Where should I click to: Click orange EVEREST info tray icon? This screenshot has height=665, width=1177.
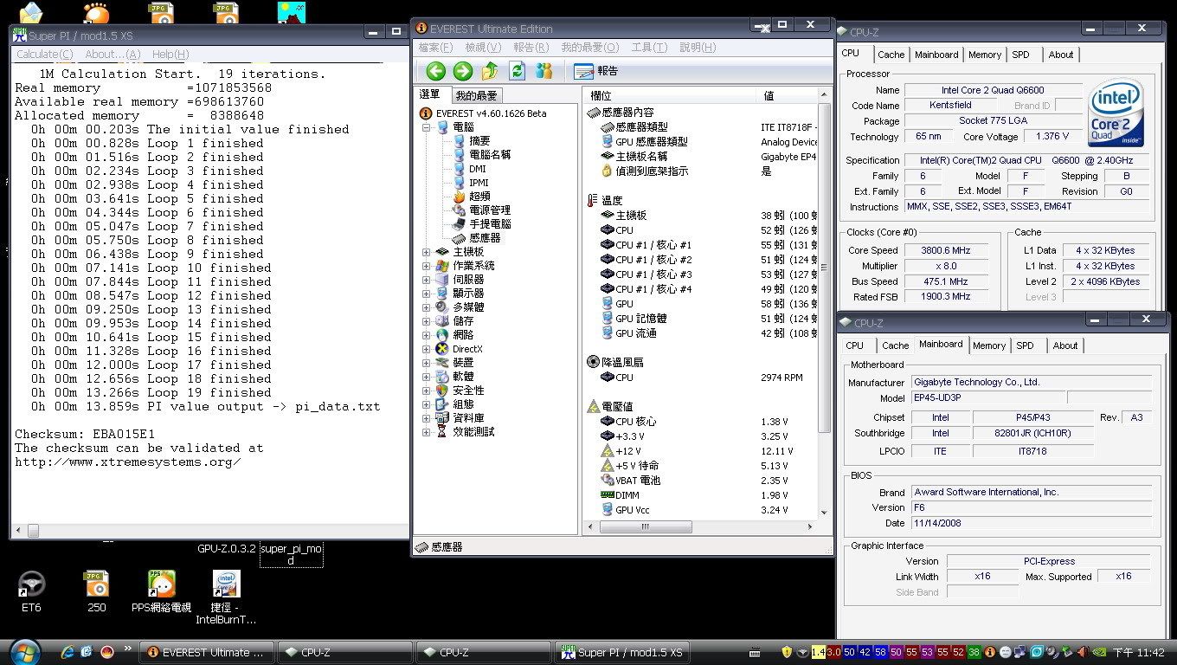click(990, 652)
